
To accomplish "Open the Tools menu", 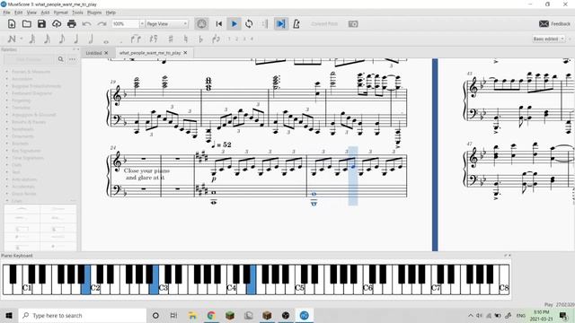I will [77, 13].
